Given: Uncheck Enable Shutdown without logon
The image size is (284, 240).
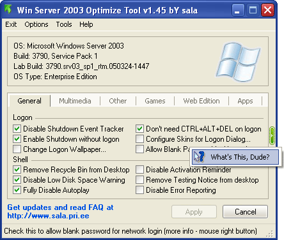Looking at the screenshot, I should (x=17, y=139).
